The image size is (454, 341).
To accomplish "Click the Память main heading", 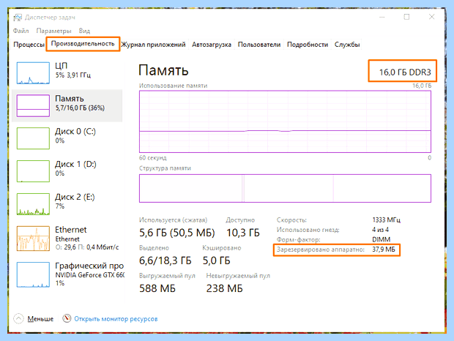I will tap(163, 70).
